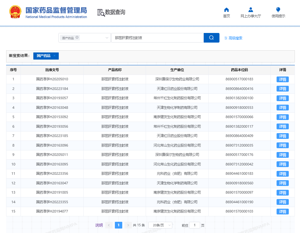Go to previous page arrow

(109, 225)
